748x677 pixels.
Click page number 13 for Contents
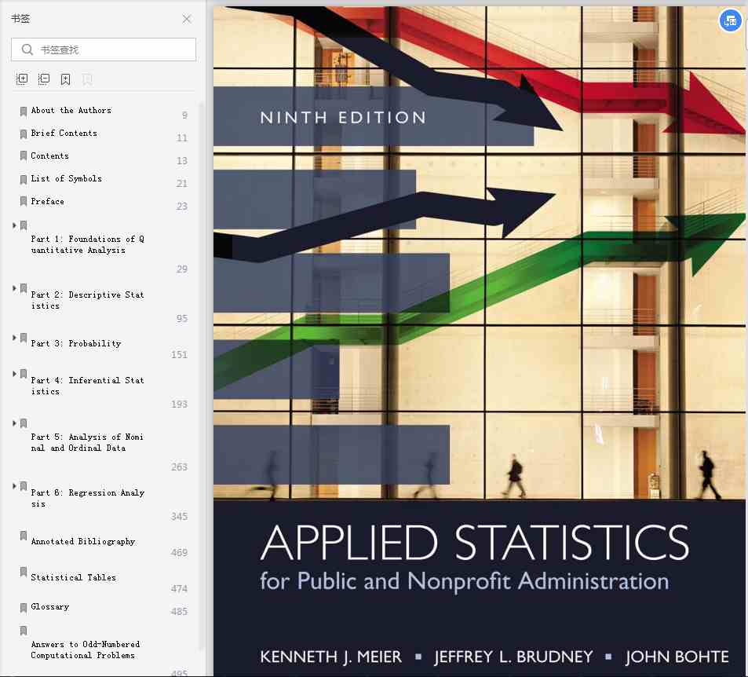(182, 161)
